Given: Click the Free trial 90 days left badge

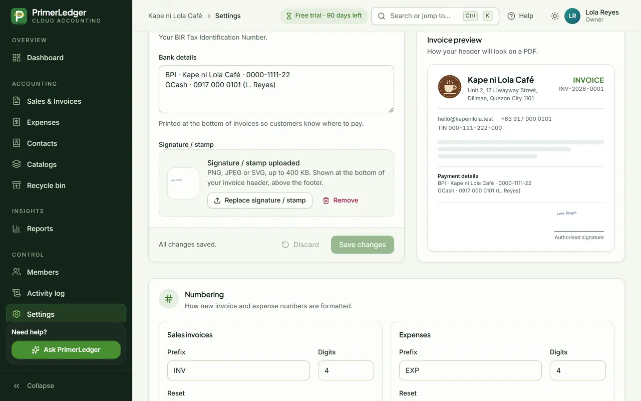Looking at the screenshot, I should (x=324, y=16).
